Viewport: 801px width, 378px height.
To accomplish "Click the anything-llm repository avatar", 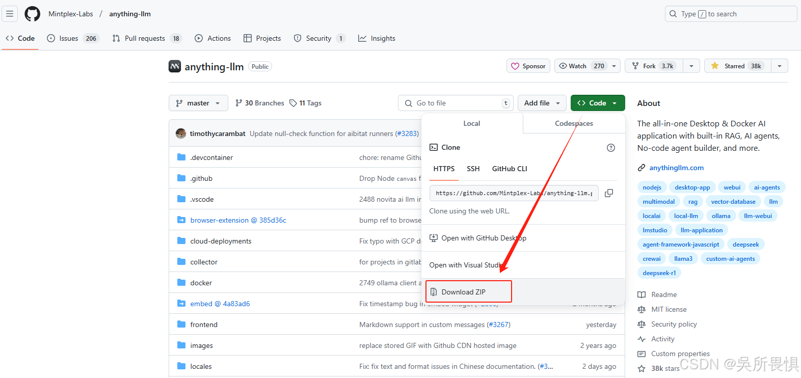I will point(175,66).
